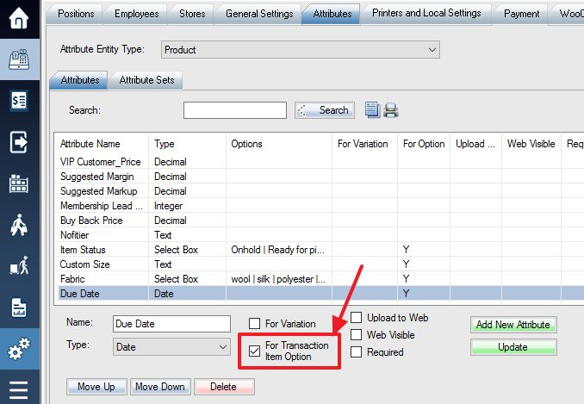Click the Move Up button
The height and width of the screenshot is (404, 584).
(96, 387)
